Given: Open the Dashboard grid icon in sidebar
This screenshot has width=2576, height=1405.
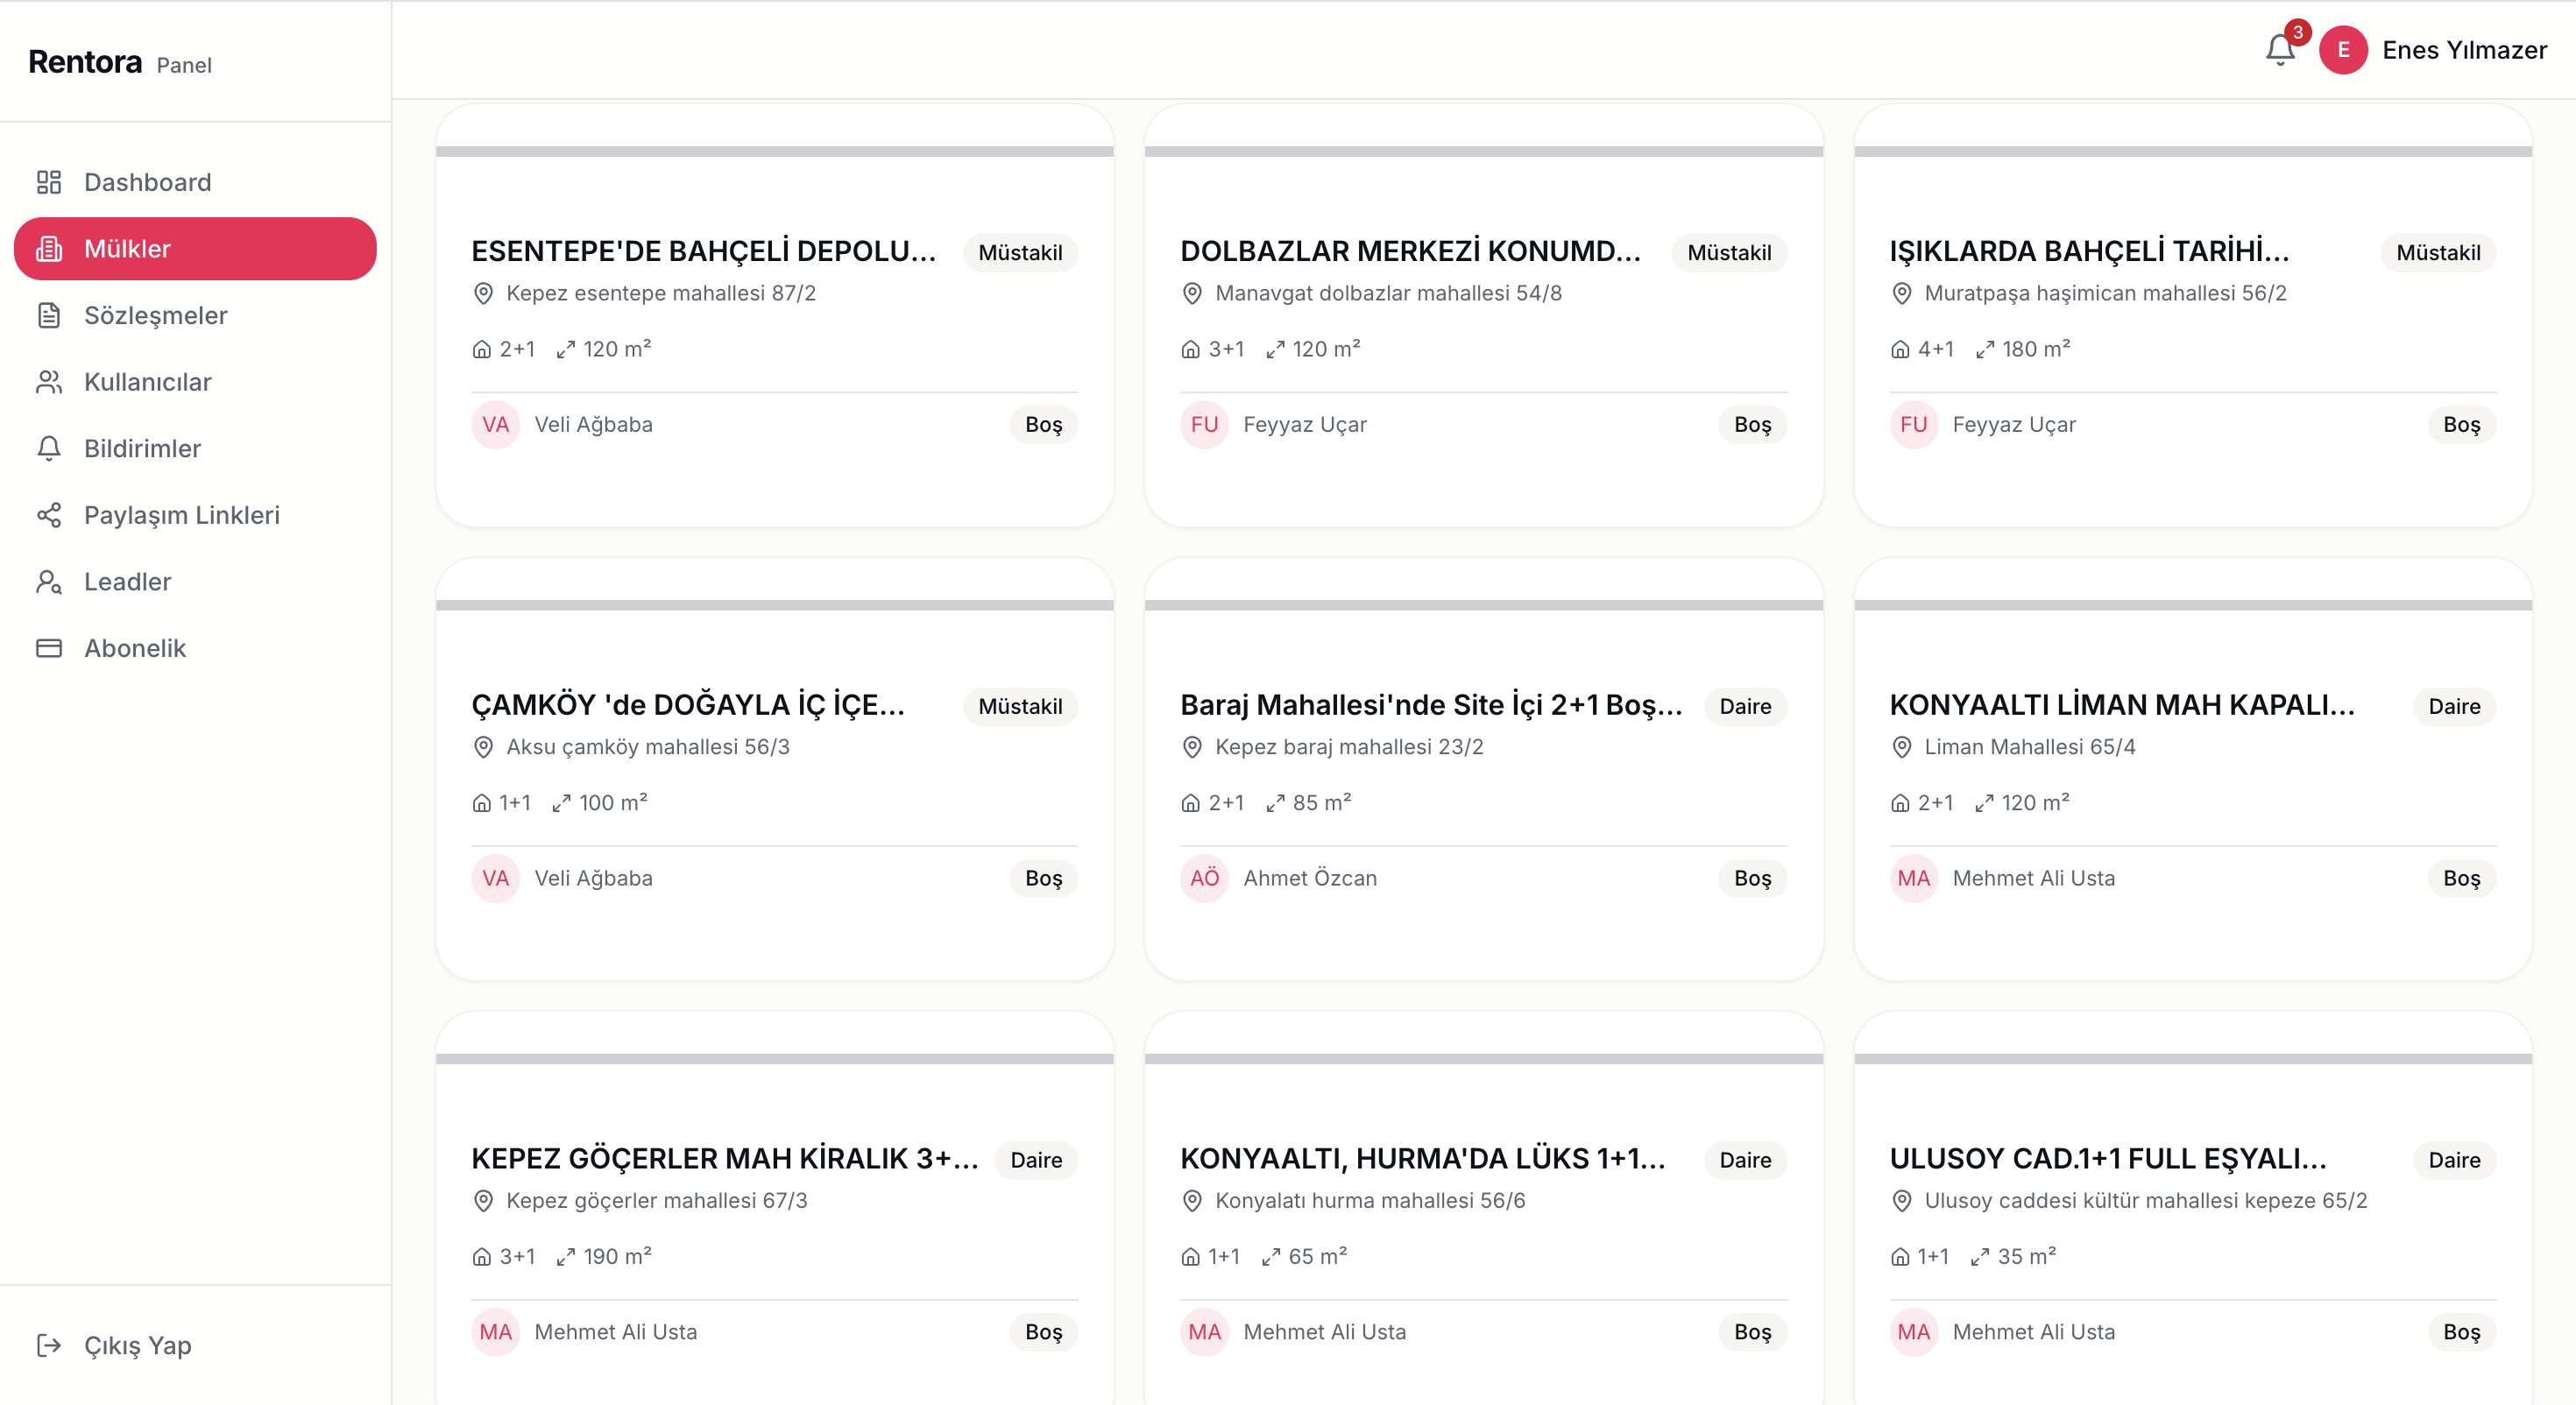Looking at the screenshot, I should (x=49, y=182).
